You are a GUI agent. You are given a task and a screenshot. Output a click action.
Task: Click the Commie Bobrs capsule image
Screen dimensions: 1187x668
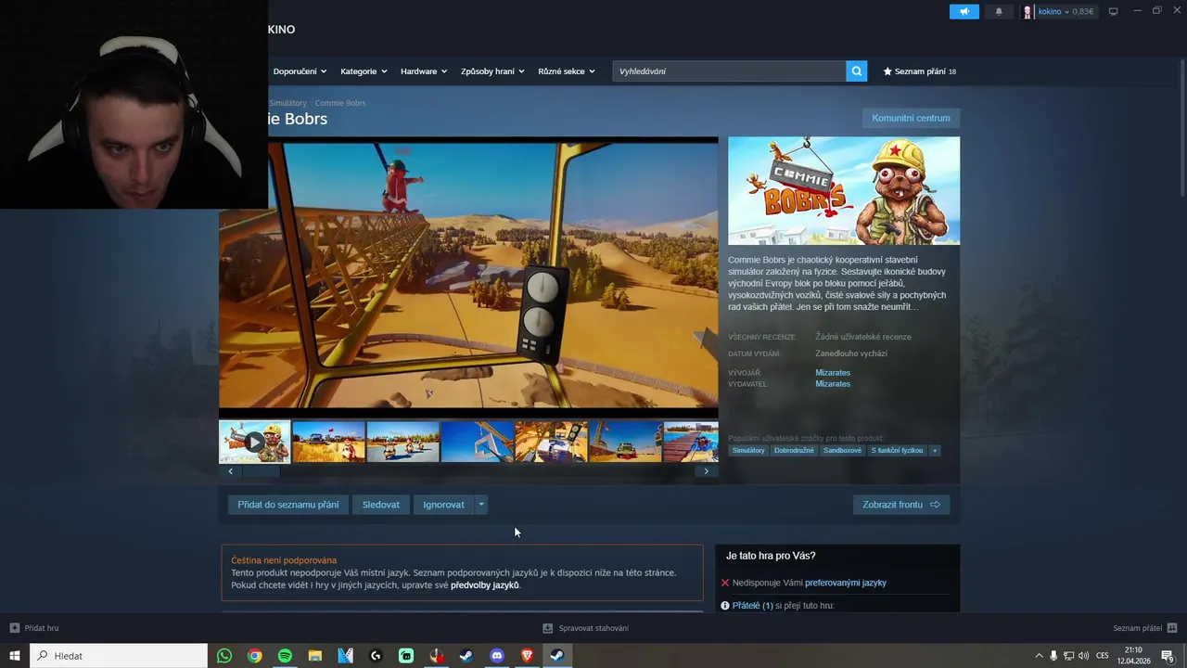844,190
